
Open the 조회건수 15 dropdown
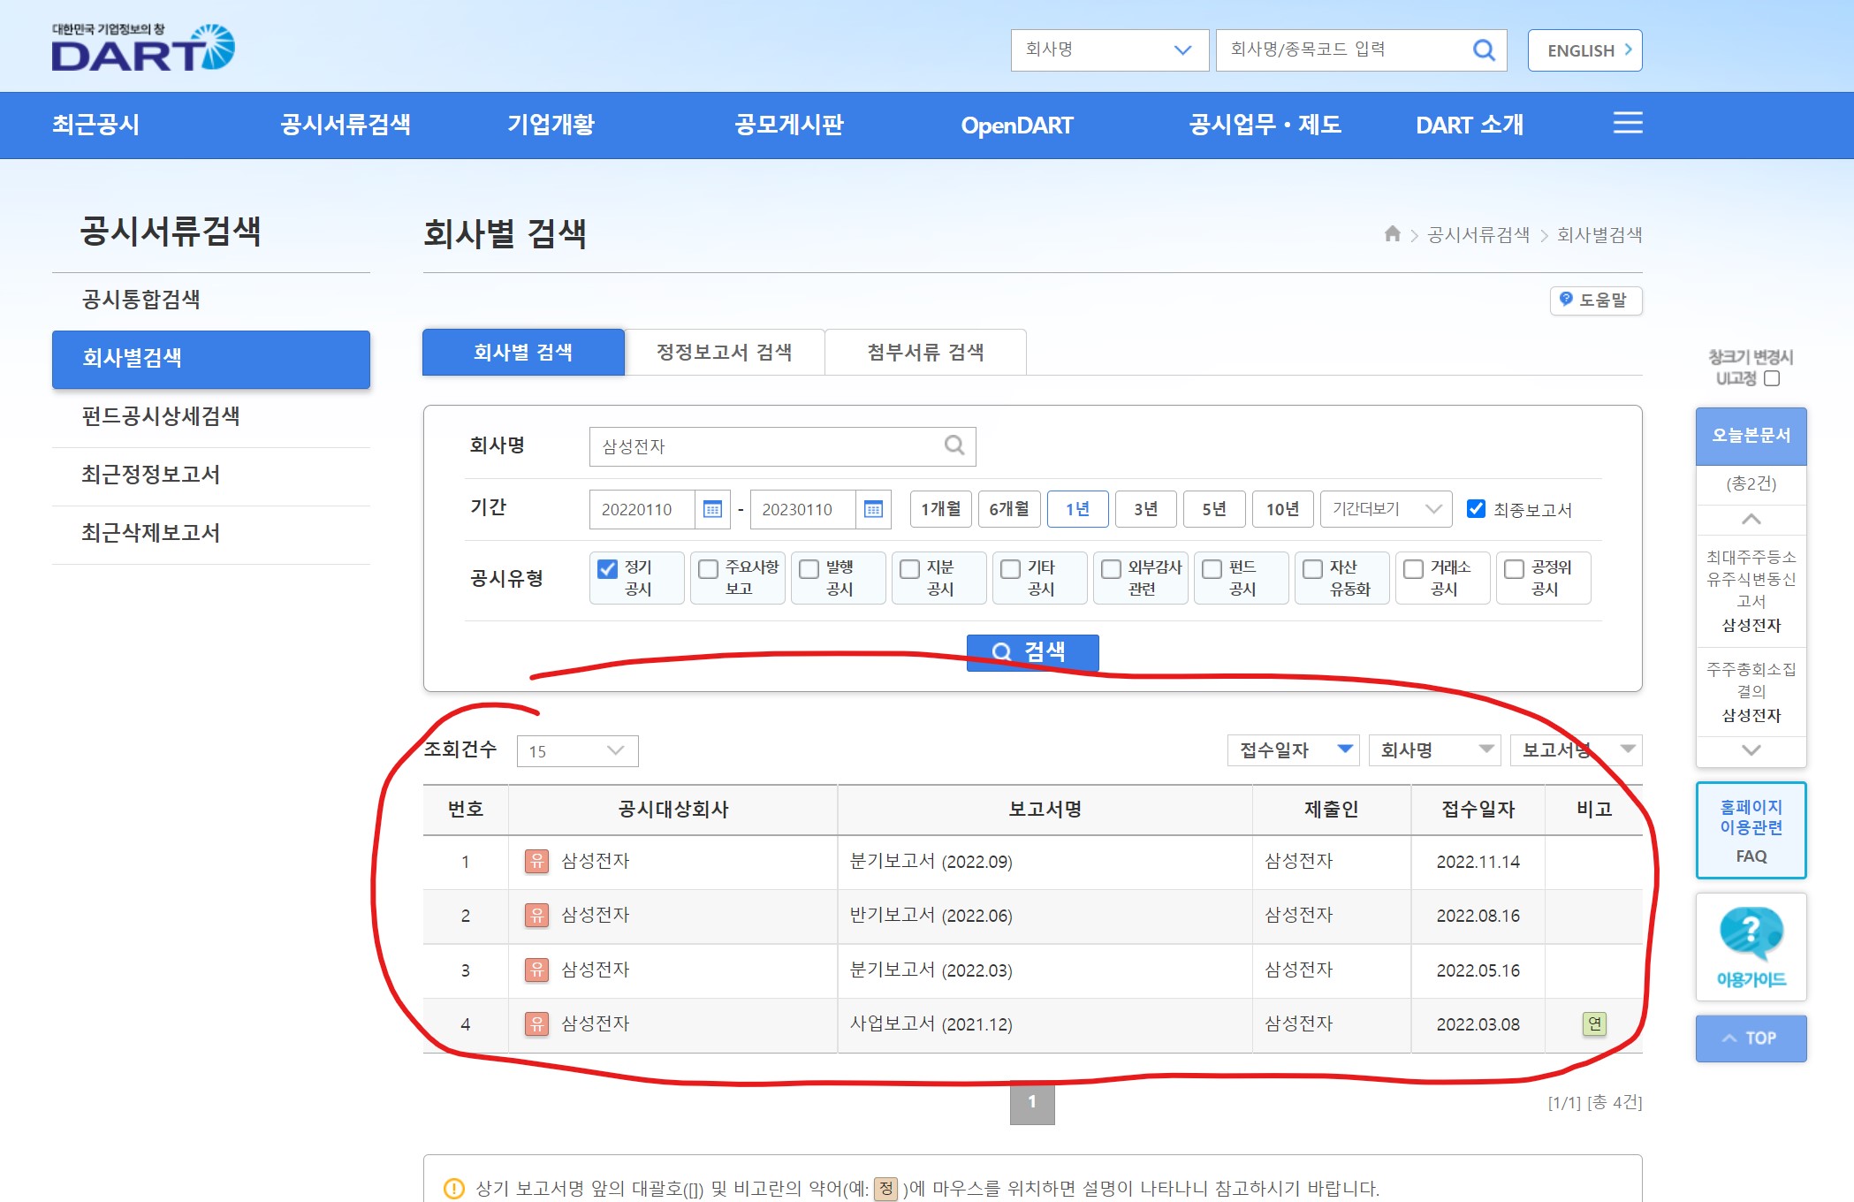pyautogui.click(x=577, y=751)
